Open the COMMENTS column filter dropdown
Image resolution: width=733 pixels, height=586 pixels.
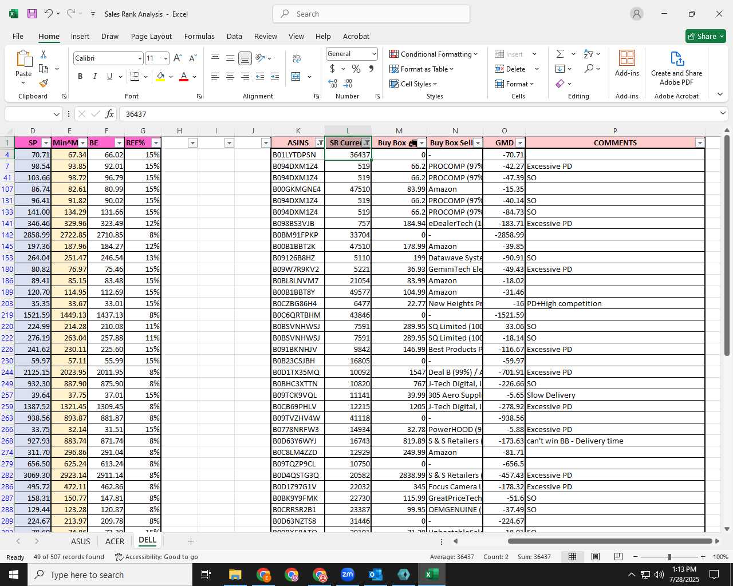700,143
